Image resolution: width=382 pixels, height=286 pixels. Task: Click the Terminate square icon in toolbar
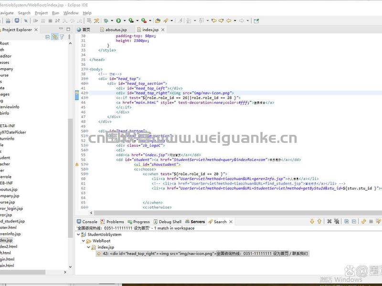coord(50,20)
